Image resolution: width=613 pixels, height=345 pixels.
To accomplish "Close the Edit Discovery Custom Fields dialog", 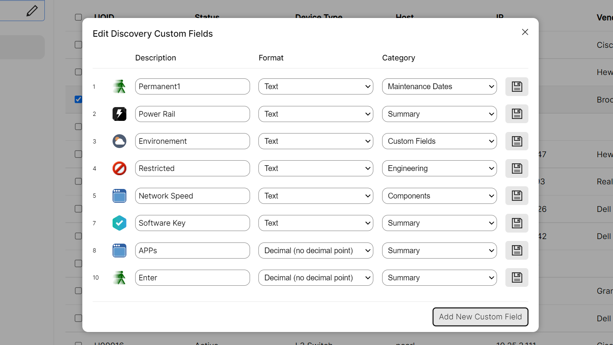I will click(x=525, y=32).
